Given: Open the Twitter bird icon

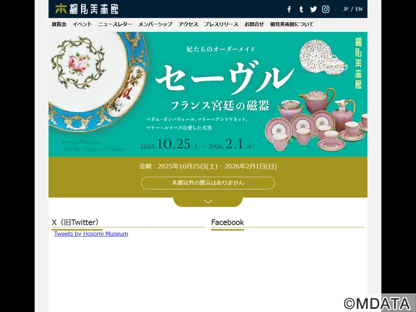Looking at the screenshot, I should point(314,9).
